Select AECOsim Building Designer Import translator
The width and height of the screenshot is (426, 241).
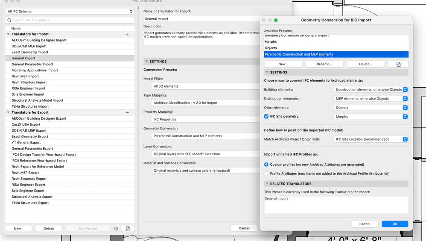[x=70, y=40]
